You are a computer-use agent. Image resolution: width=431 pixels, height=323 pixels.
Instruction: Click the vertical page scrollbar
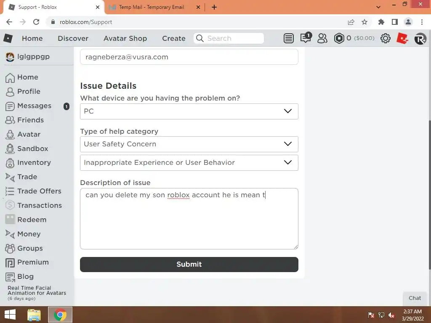(x=429, y=195)
